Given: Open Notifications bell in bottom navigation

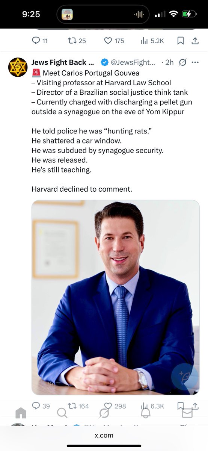Looking at the screenshot, I should tap(146, 413).
